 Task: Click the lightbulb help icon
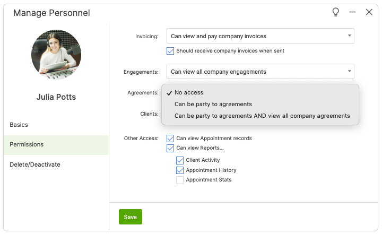[335, 12]
